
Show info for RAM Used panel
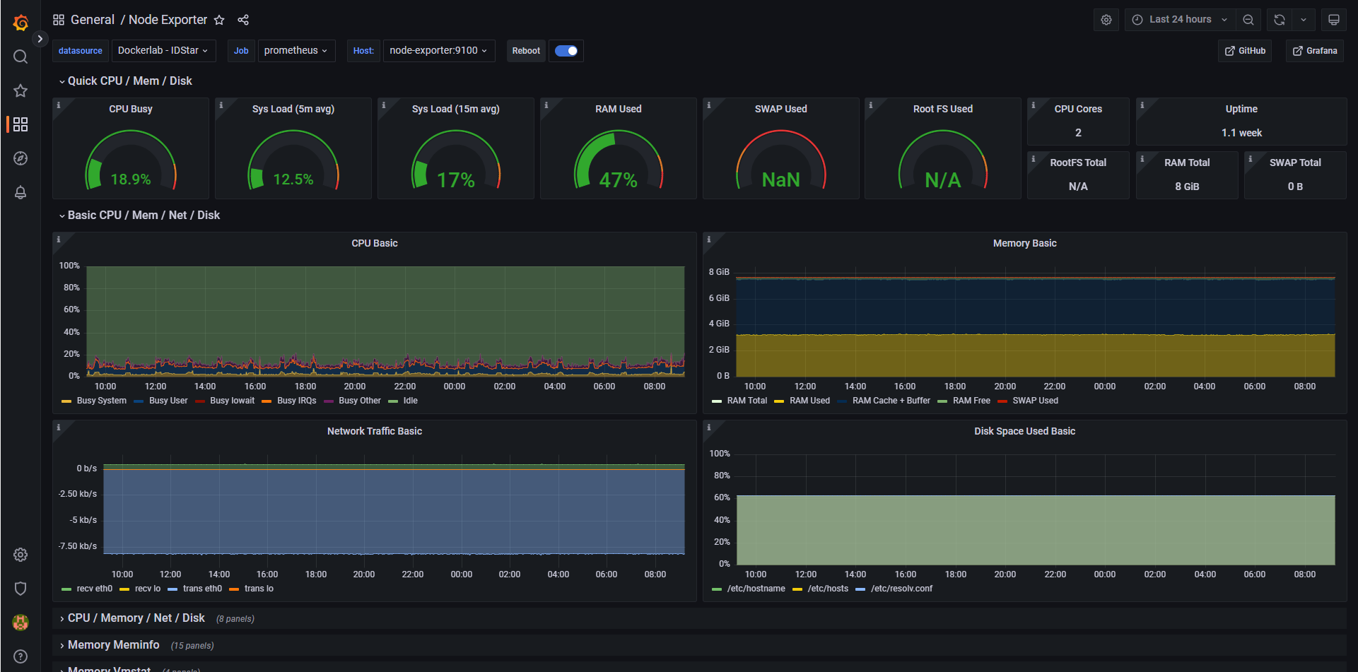tap(546, 105)
